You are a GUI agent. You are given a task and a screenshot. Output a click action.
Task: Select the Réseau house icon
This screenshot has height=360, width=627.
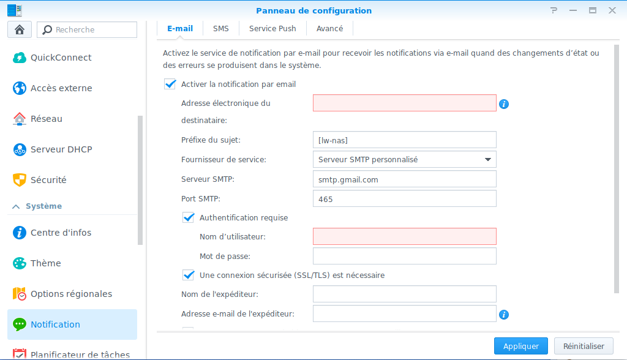(20, 119)
